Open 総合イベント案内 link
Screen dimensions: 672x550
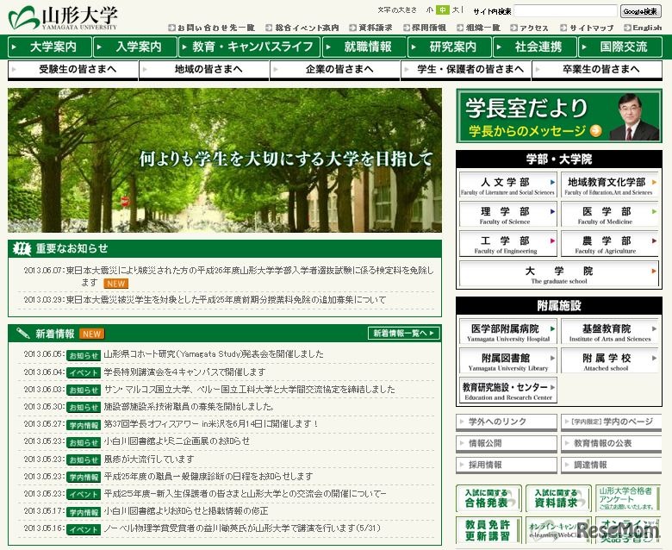[302, 28]
